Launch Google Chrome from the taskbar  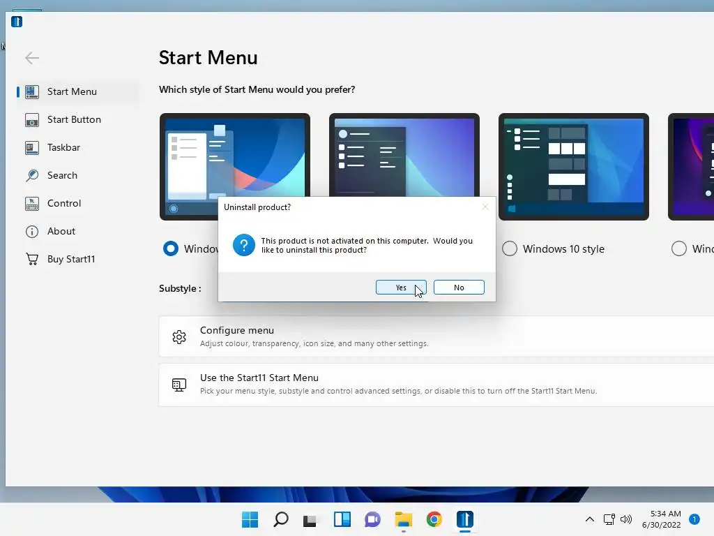[x=434, y=519]
